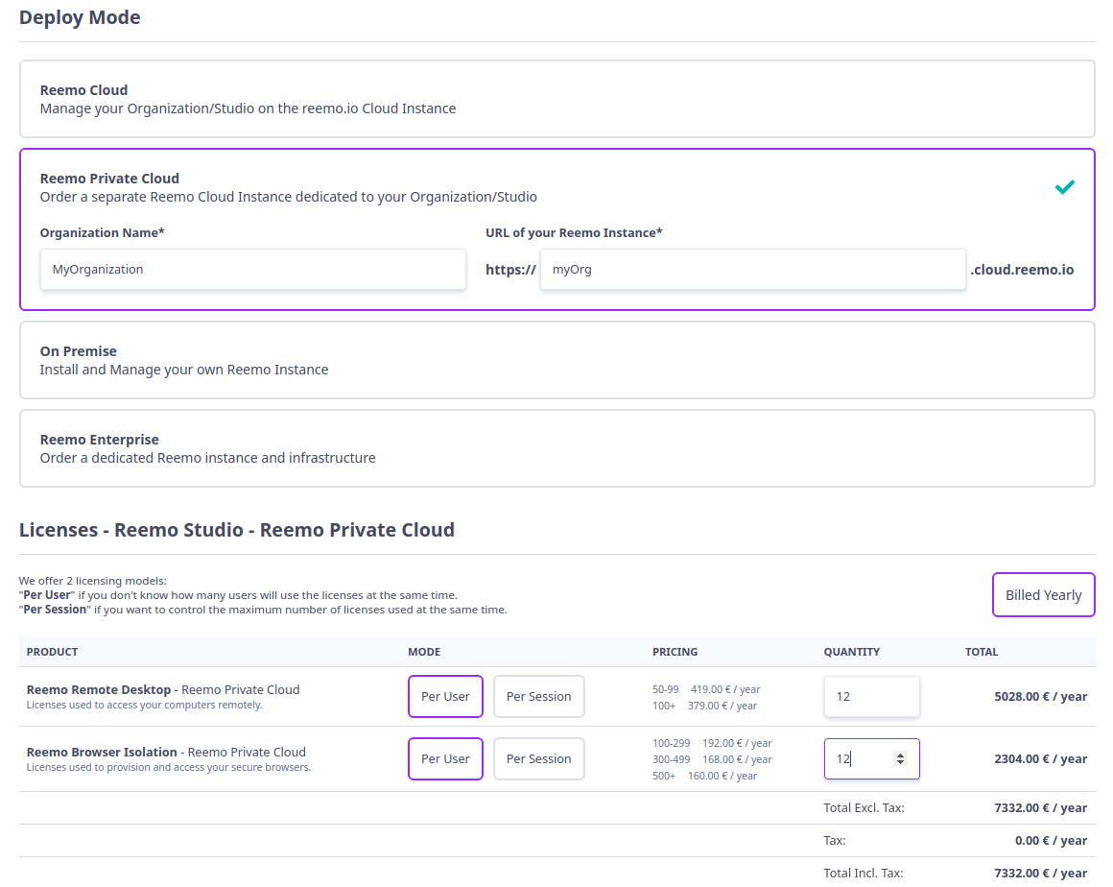Click the Tax: label

[835, 840]
